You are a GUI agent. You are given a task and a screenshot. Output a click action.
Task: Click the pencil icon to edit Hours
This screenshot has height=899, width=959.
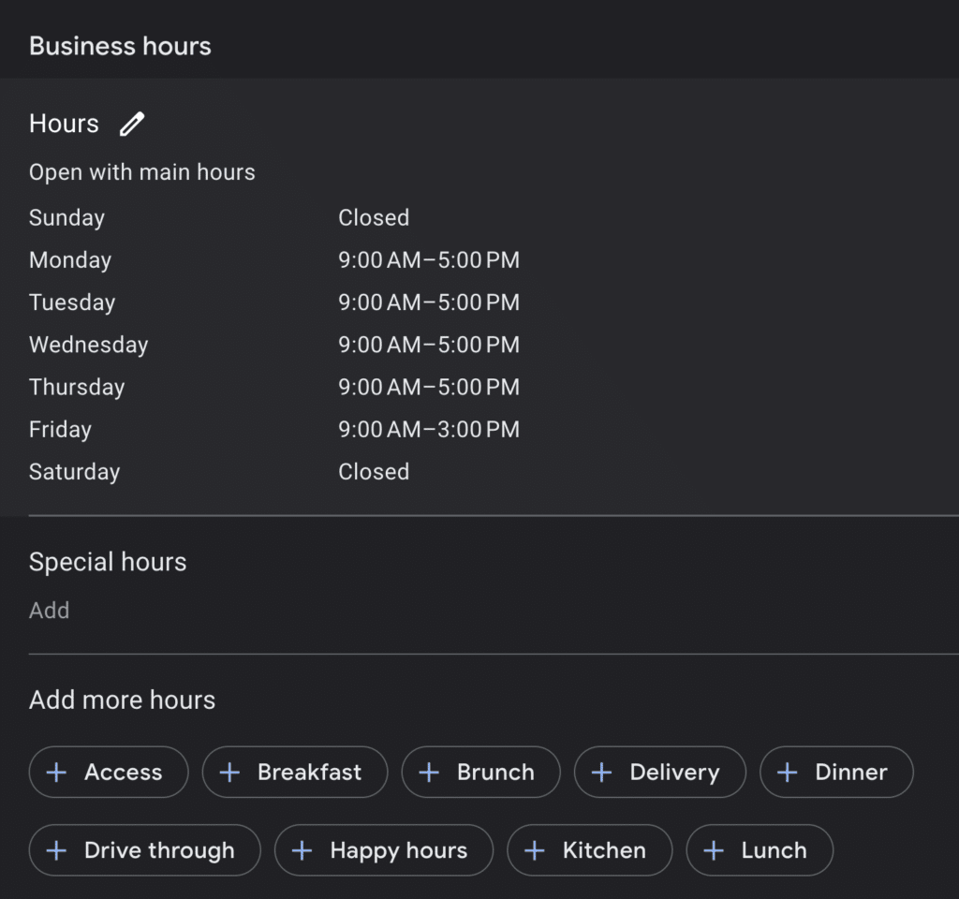[x=131, y=123]
